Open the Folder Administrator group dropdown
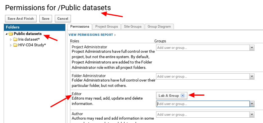Screen dimensions: 263x123 252,76
